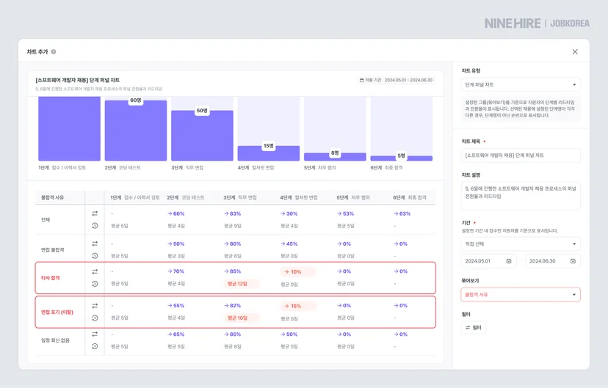Click the 차트 설명 text area
The image size is (608, 388).
coord(521,196)
